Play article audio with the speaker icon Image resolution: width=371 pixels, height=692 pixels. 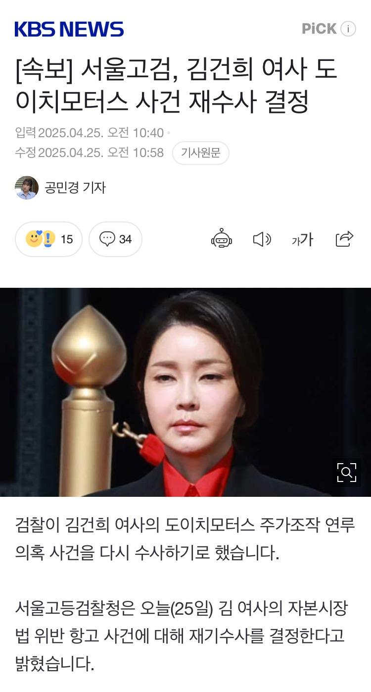coord(262,239)
